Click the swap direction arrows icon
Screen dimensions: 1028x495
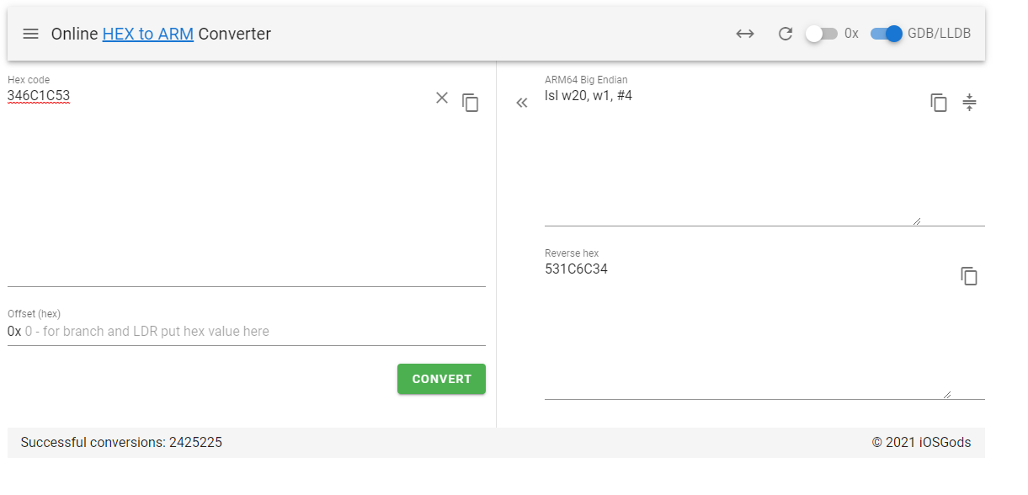[x=744, y=34]
